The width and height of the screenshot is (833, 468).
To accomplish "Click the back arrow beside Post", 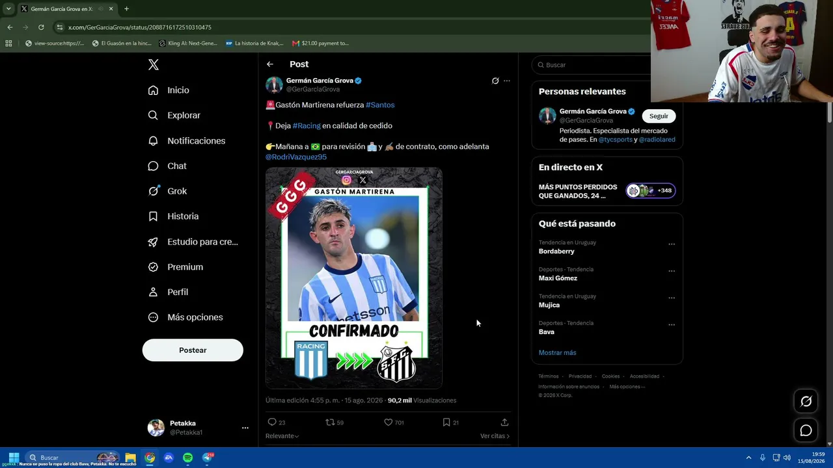I will point(270,64).
